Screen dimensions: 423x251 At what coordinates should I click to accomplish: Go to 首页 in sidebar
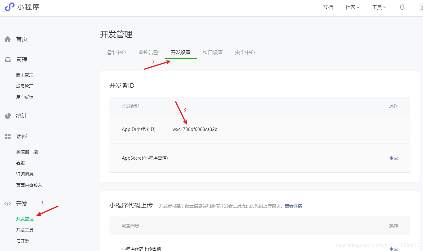point(22,39)
